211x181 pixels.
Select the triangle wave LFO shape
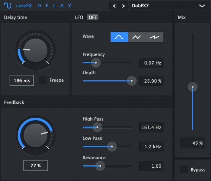[x=137, y=37]
